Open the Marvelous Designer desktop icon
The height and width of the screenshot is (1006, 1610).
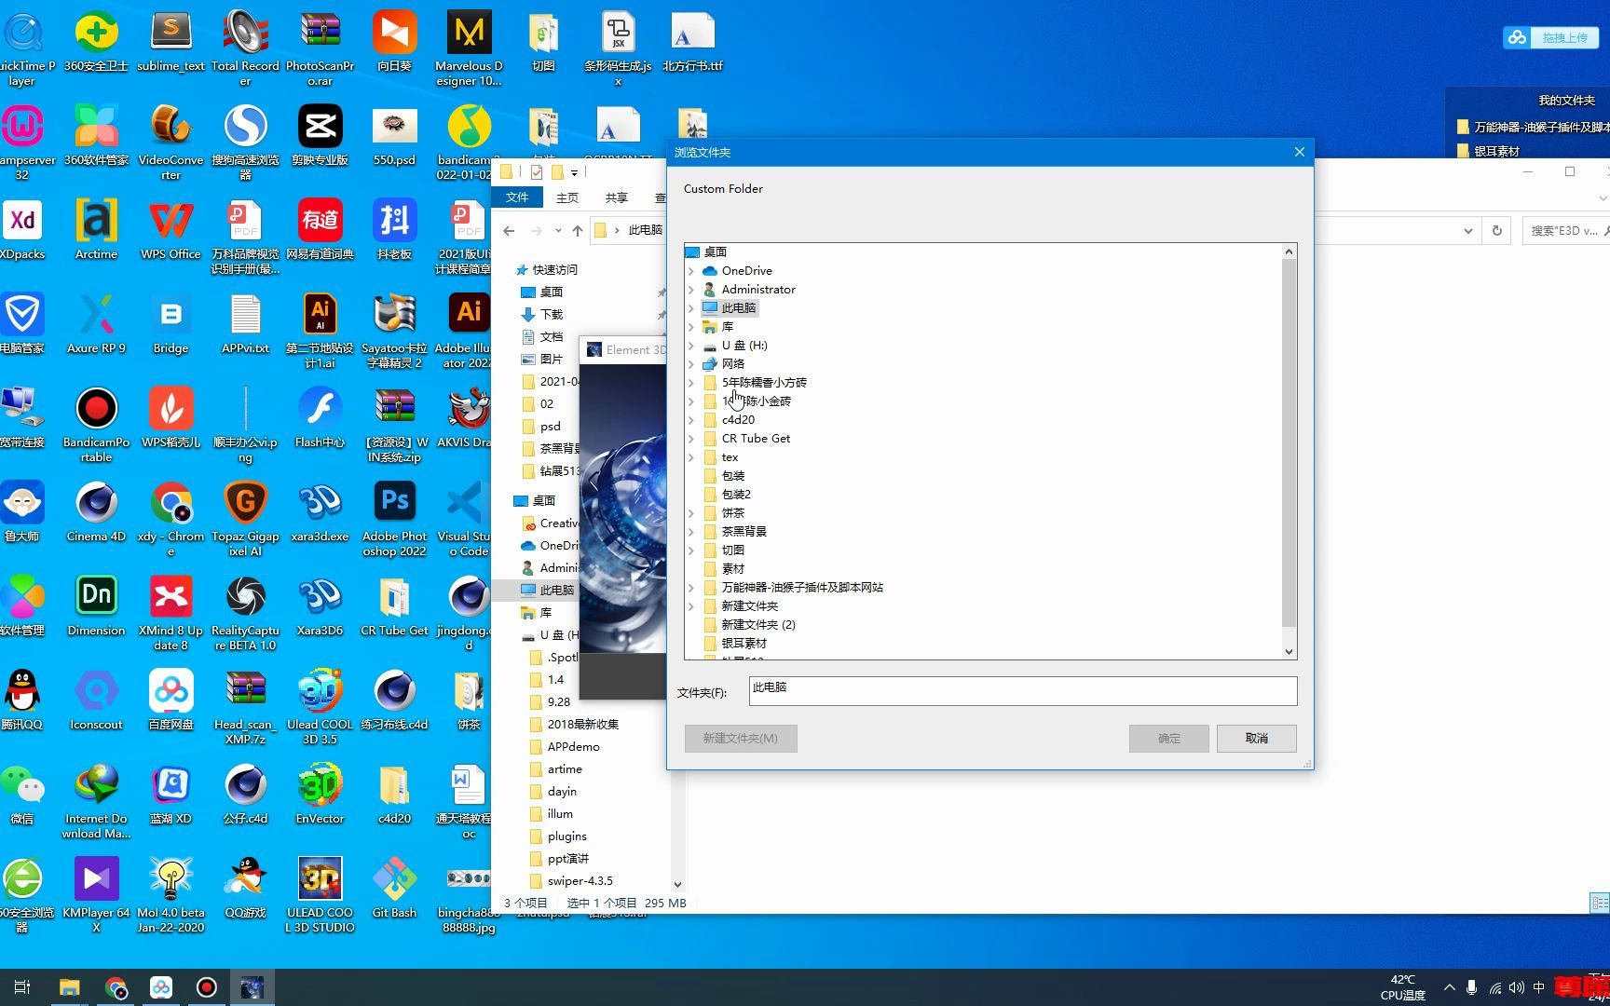click(x=469, y=48)
